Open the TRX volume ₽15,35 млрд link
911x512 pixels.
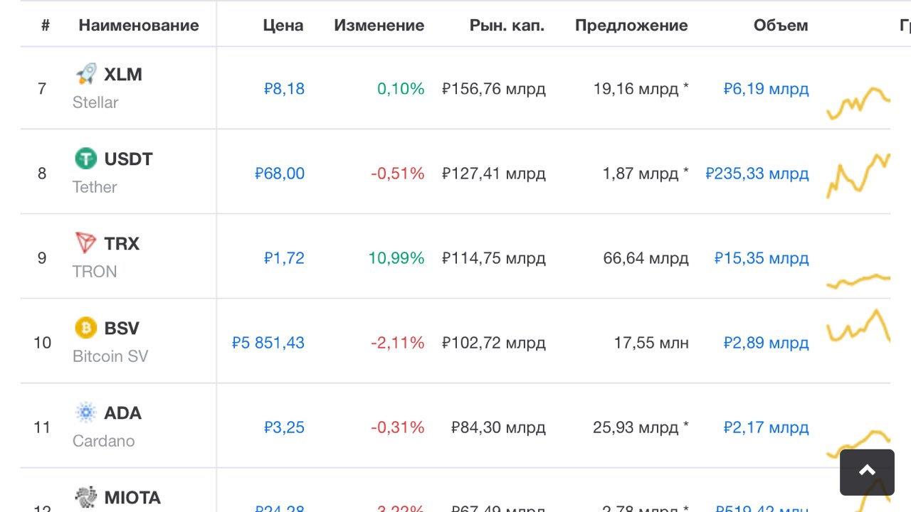pos(762,258)
